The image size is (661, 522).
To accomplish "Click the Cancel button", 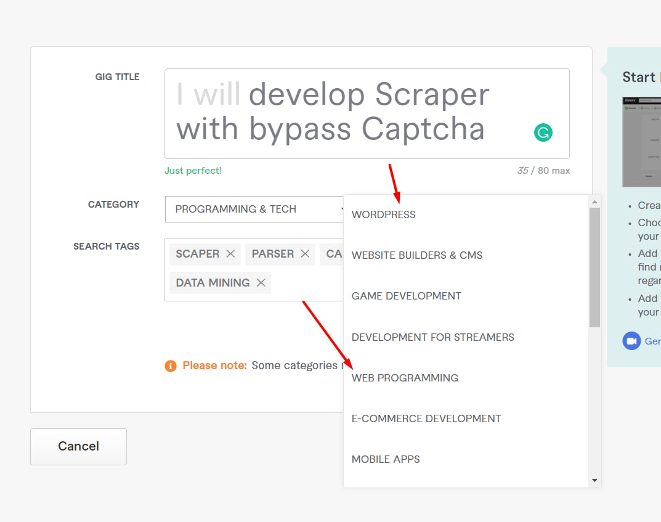I will pyautogui.click(x=78, y=447).
